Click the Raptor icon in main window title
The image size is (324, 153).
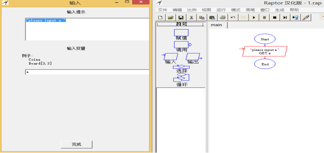point(159,3)
